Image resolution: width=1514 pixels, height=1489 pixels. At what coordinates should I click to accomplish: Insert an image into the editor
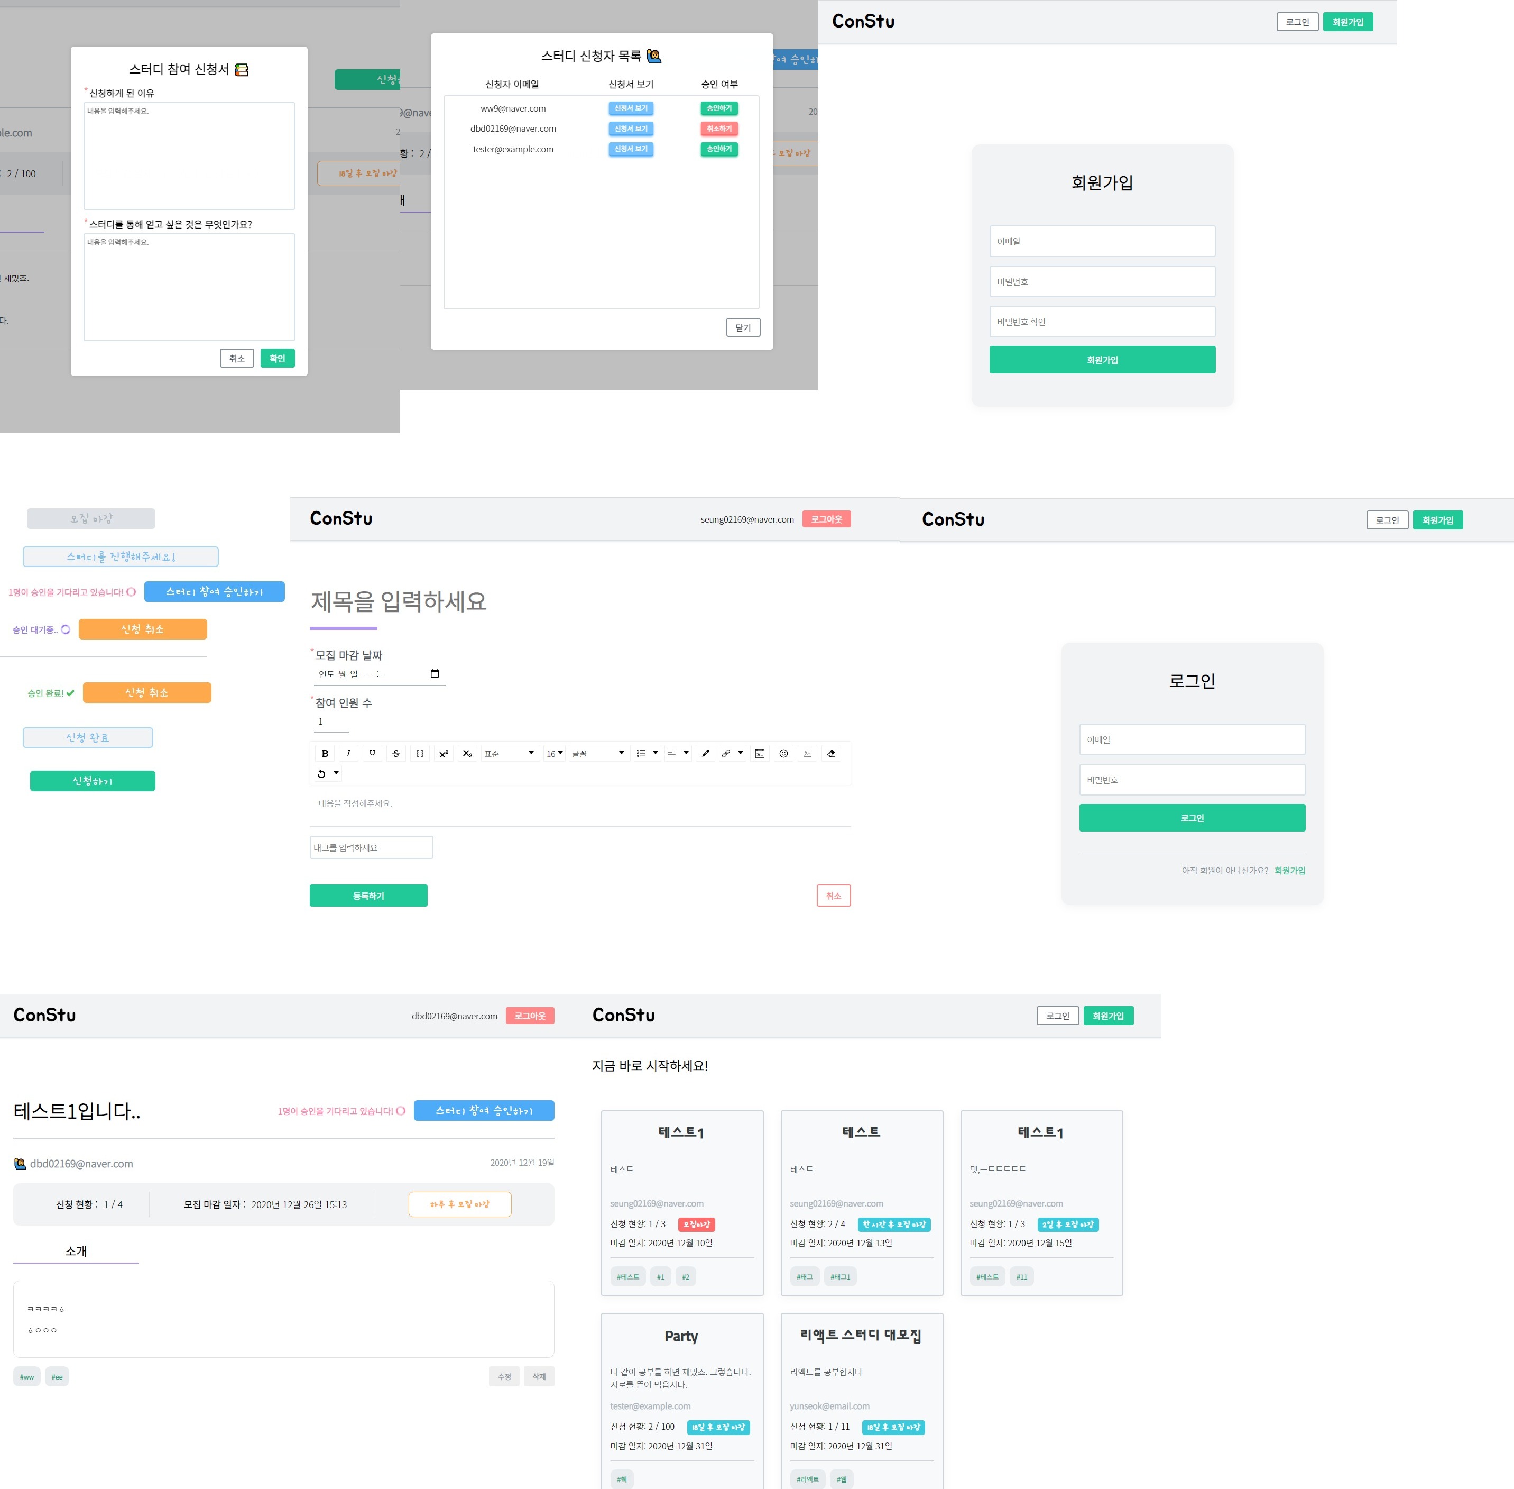pyautogui.click(x=807, y=753)
